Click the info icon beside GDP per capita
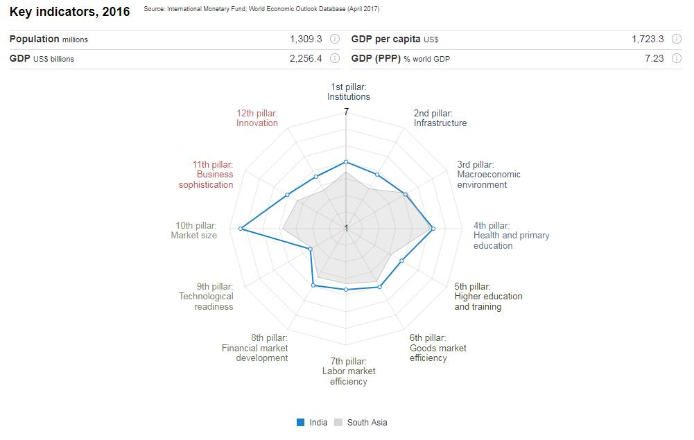Image resolution: width=694 pixels, height=440 pixels. tap(677, 39)
